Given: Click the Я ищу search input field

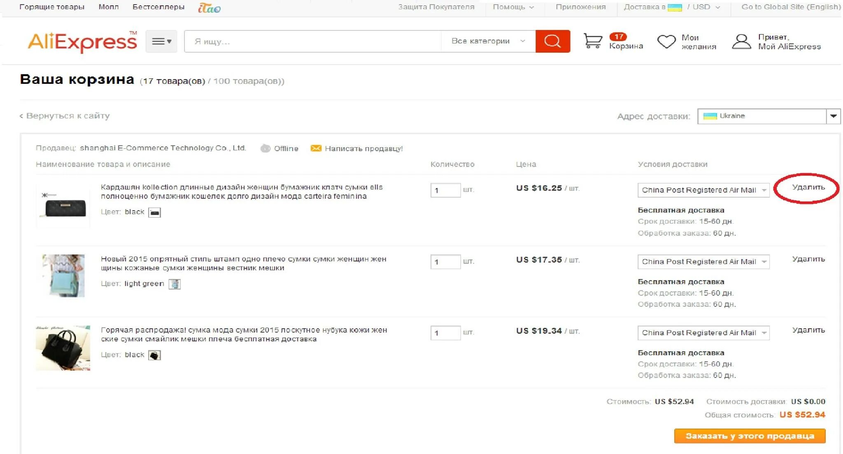Looking at the screenshot, I should (313, 41).
